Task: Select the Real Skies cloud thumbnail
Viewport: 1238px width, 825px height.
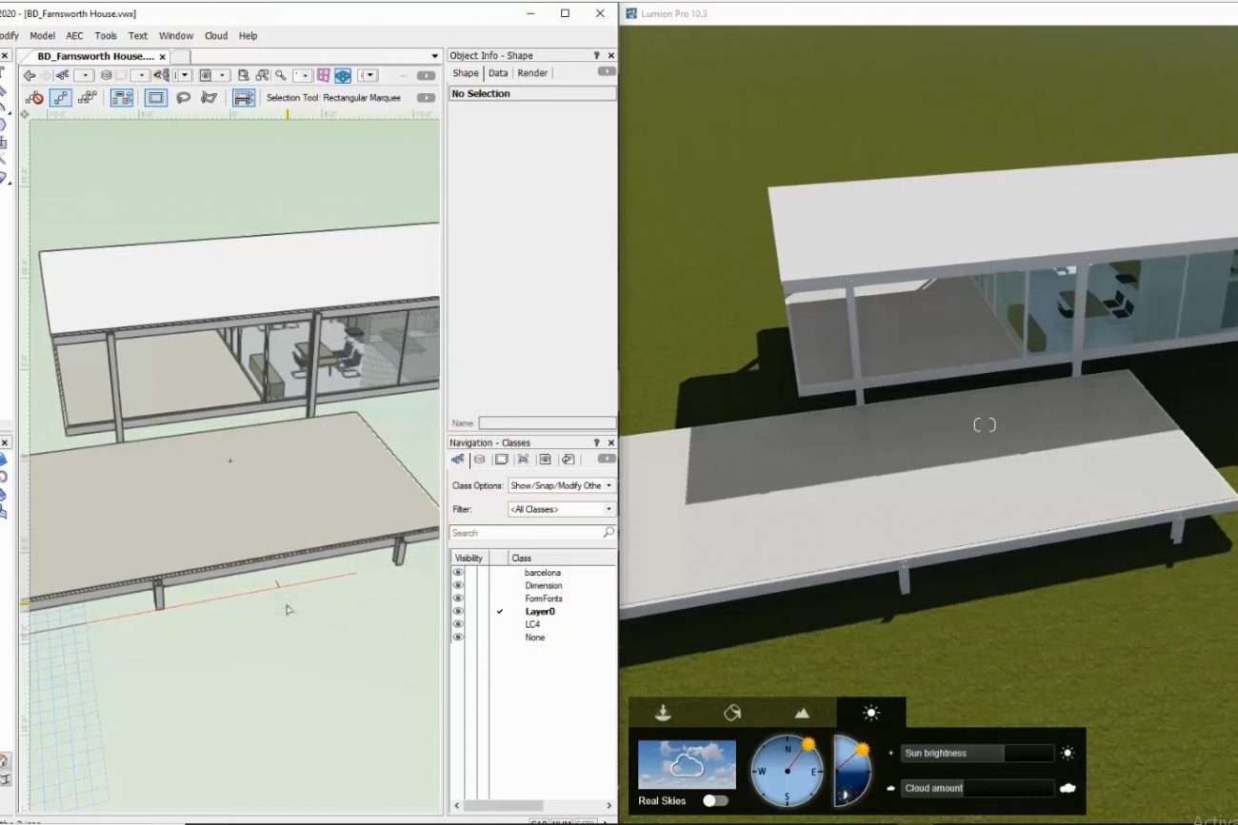Action: click(687, 764)
